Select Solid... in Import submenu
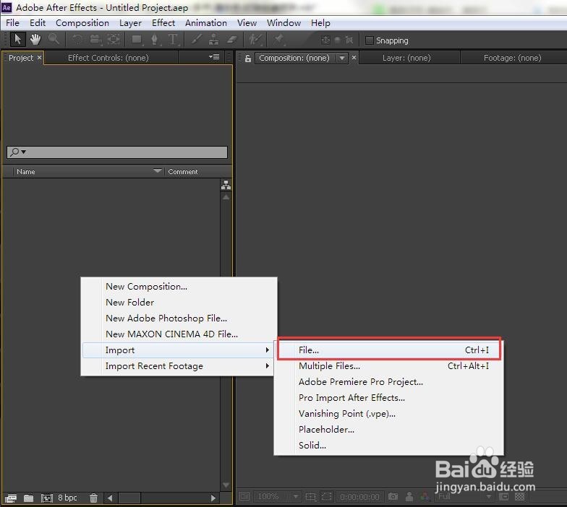 coord(389,445)
